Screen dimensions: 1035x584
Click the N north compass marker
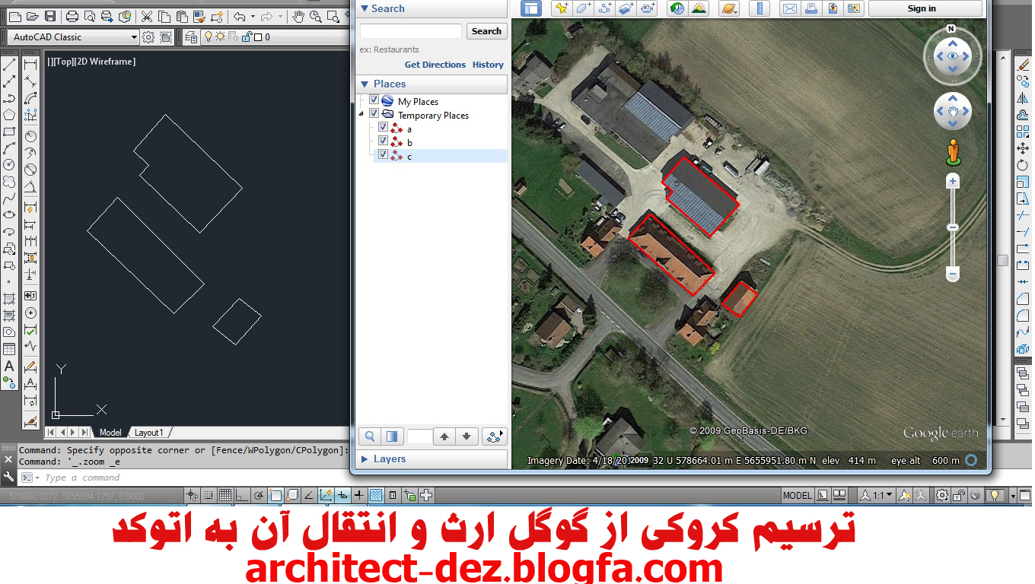point(951,29)
